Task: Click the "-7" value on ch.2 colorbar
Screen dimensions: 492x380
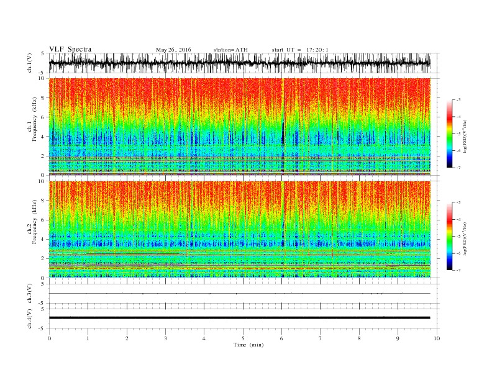Action: pos(458,270)
